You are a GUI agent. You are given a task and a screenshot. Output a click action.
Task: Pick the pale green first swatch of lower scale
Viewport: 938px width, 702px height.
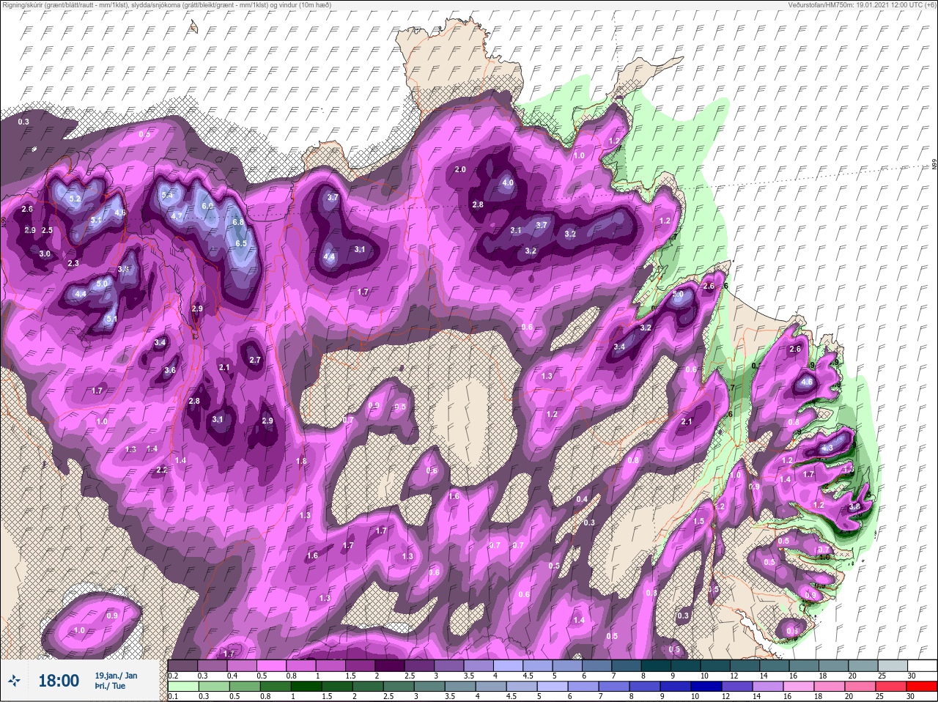pyautogui.click(x=182, y=687)
